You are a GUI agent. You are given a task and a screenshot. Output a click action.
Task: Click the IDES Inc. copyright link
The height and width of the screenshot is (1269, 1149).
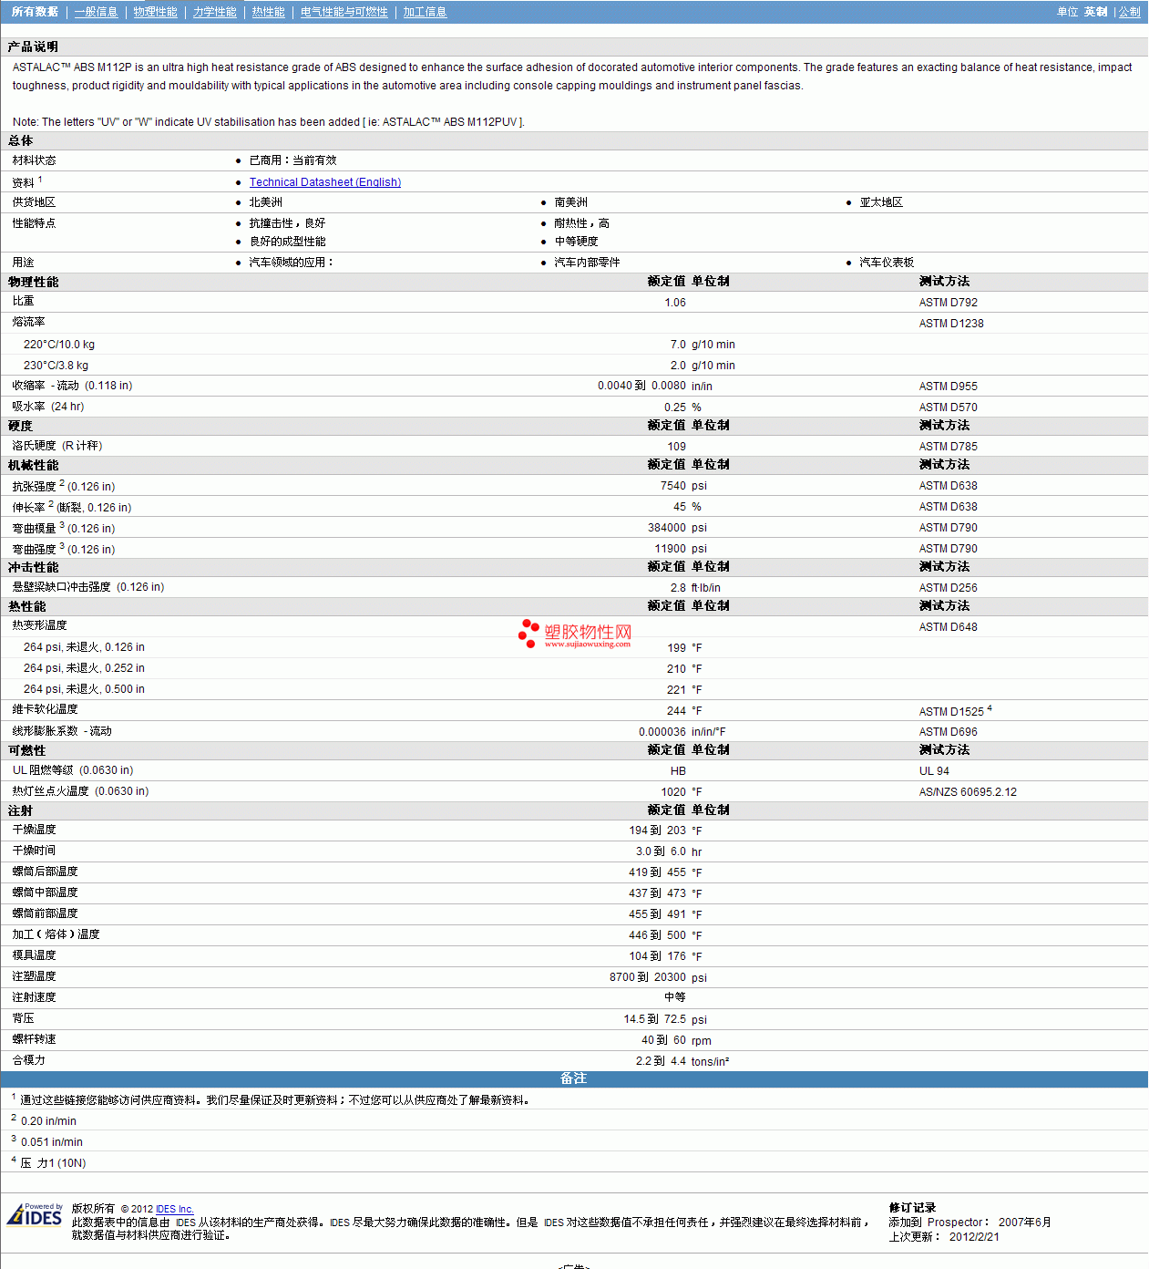click(x=175, y=1209)
